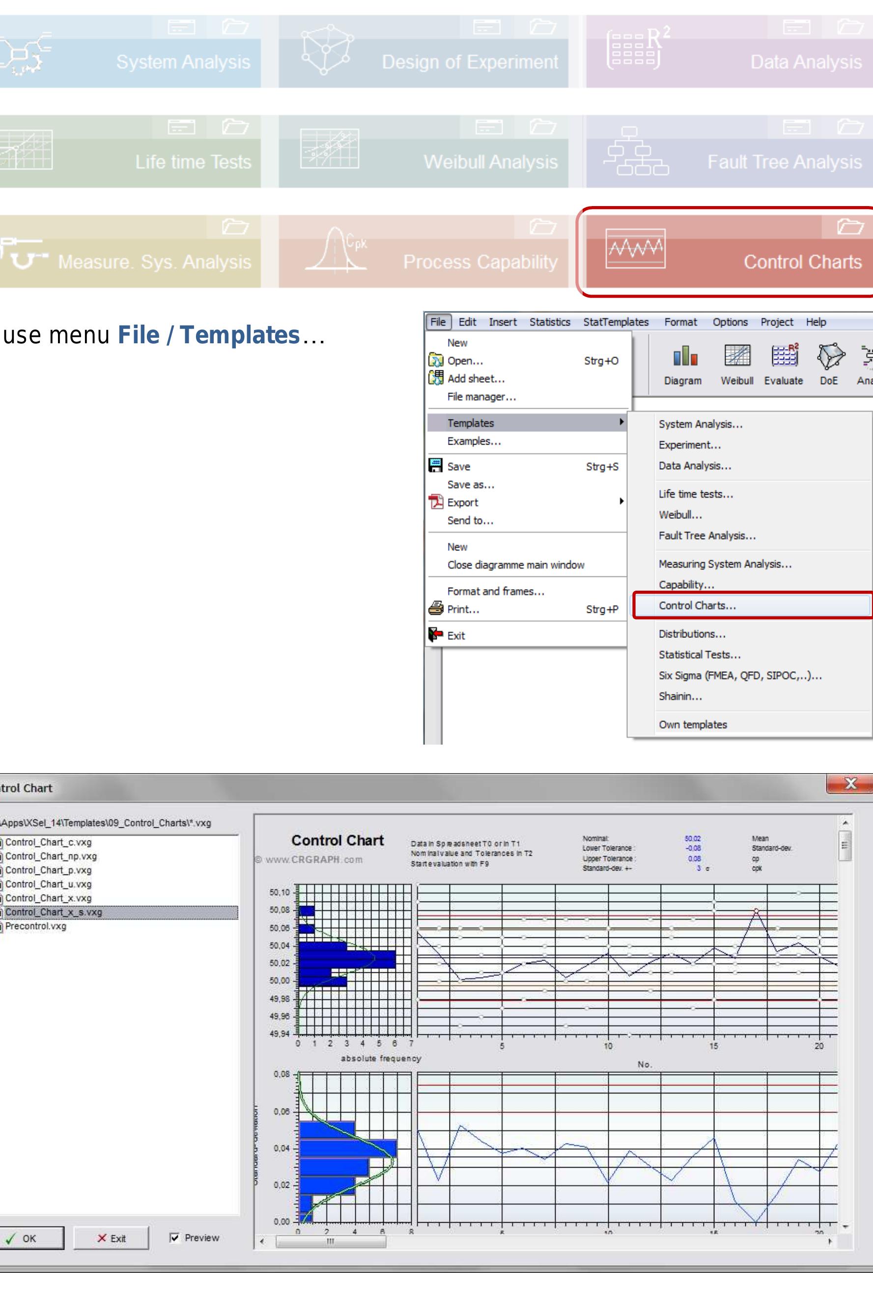
Task: Open folder icon on Weibull Analysis tile
Action: click(x=543, y=127)
